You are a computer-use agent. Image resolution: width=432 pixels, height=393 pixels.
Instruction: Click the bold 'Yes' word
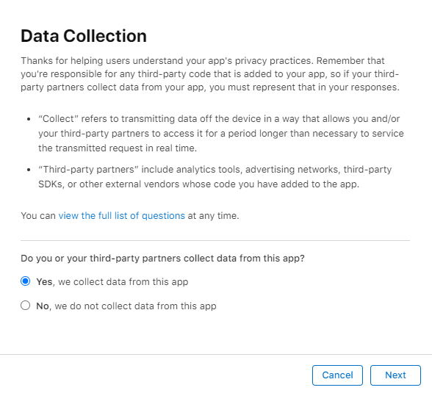tap(44, 282)
